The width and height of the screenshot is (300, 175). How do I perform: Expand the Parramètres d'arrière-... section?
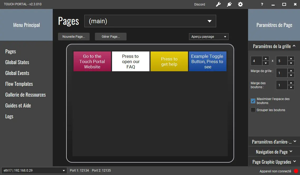[274, 142]
